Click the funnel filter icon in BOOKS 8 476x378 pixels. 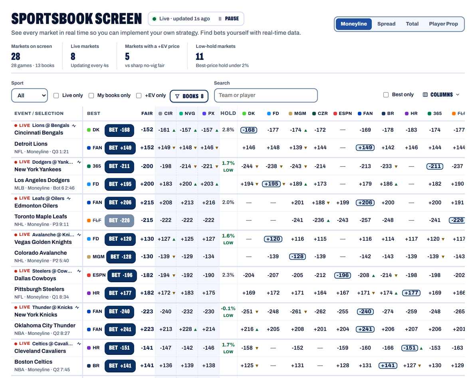coord(177,96)
